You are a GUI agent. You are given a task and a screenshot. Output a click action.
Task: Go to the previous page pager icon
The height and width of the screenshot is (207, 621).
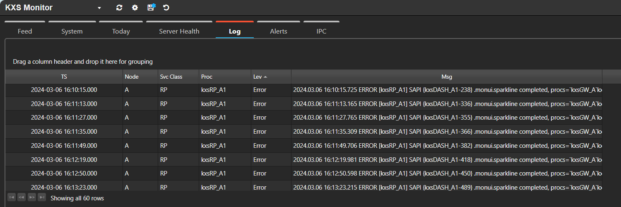tap(22, 197)
